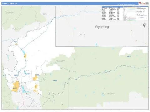Select the 'WASATCH' county label
This screenshot has height=112, width=150.
32,106
